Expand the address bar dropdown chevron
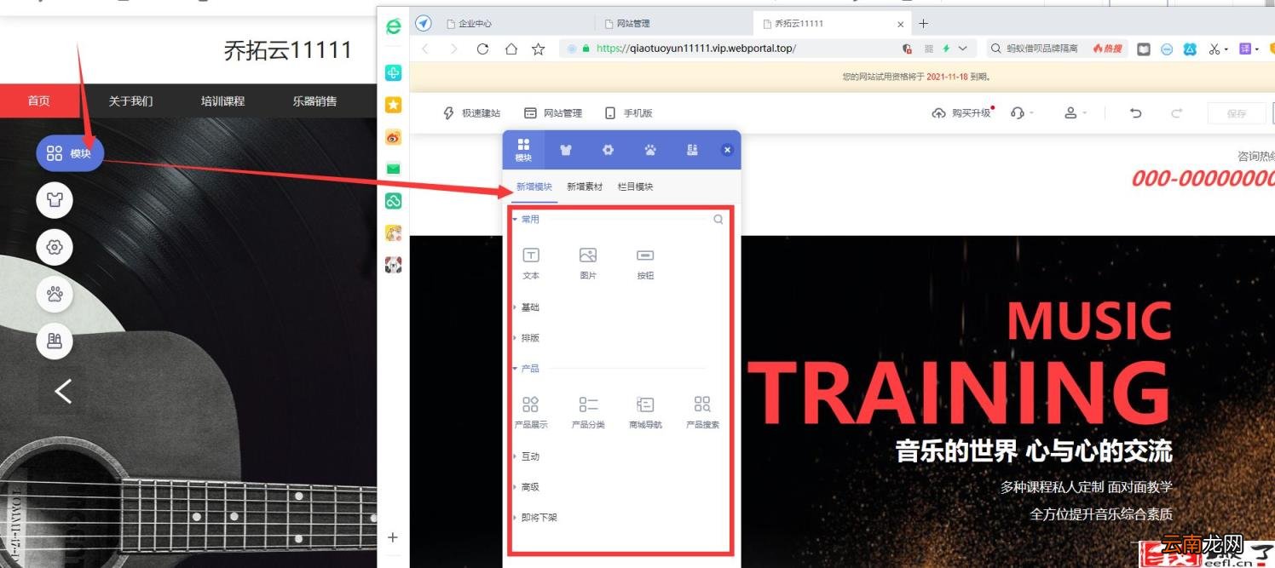Screen dimensions: 1275x568 click(x=963, y=49)
